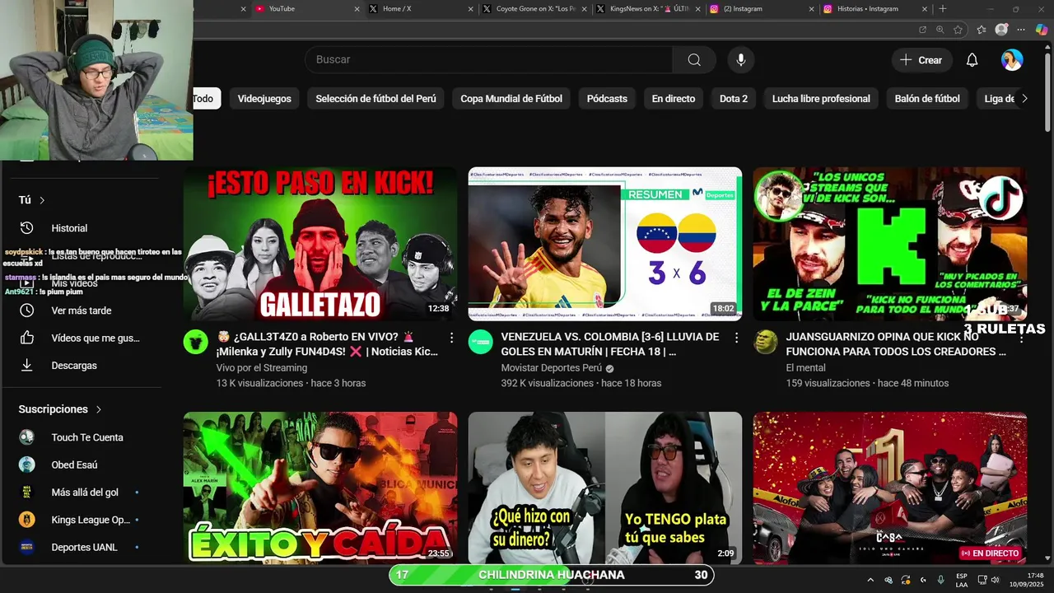Open more options for Venezuela vs Colombia video
The image size is (1054, 593).
tap(736, 338)
